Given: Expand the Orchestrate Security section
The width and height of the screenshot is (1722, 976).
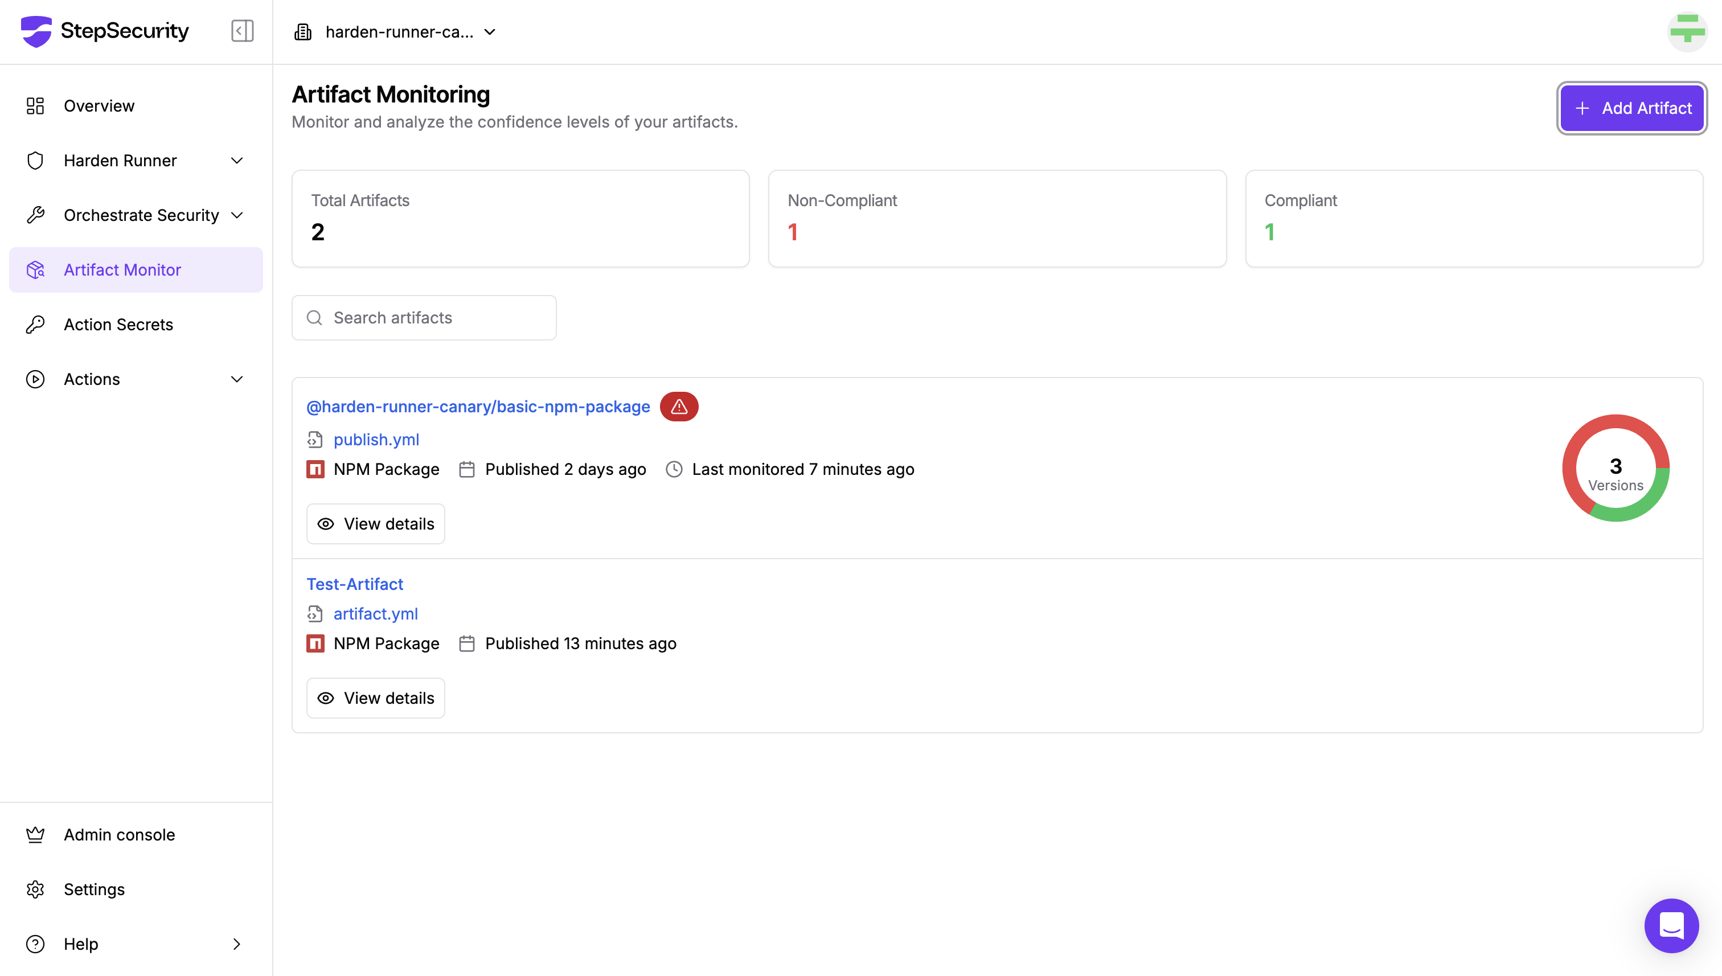Looking at the screenshot, I should pos(236,215).
